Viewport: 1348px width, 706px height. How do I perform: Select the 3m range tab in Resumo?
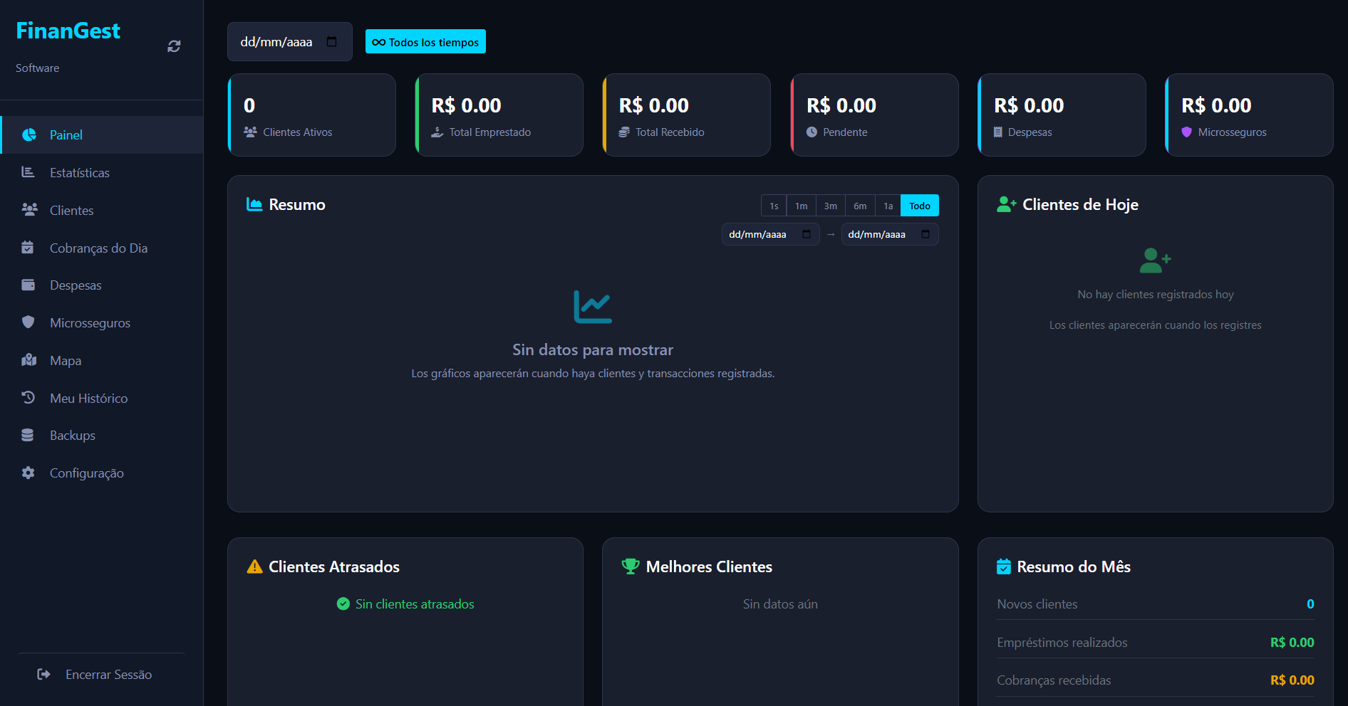831,206
